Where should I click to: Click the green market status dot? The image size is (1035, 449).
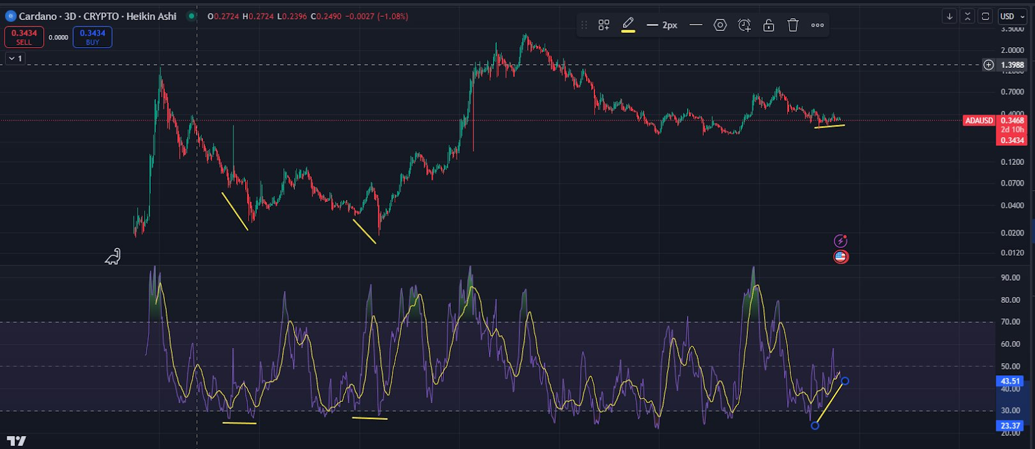191,16
